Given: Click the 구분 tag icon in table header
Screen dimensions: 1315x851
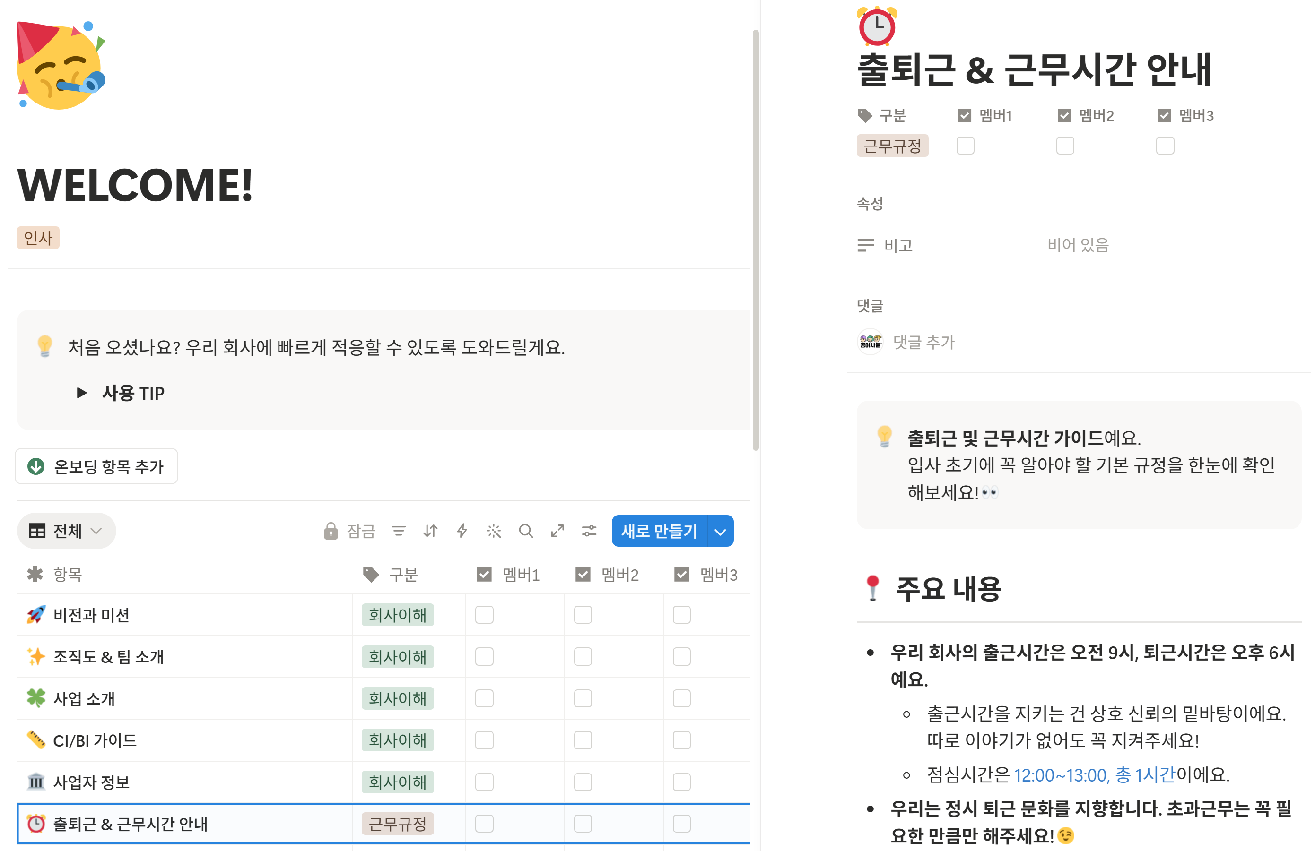Looking at the screenshot, I should (x=371, y=574).
